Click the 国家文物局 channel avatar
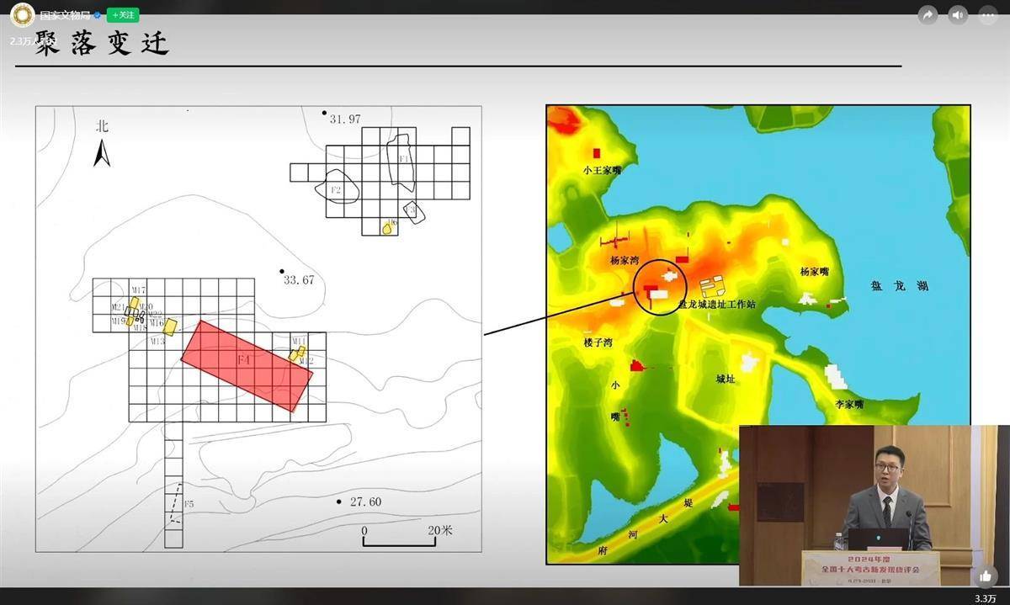The width and height of the screenshot is (1010, 605). [x=22, y=15]
